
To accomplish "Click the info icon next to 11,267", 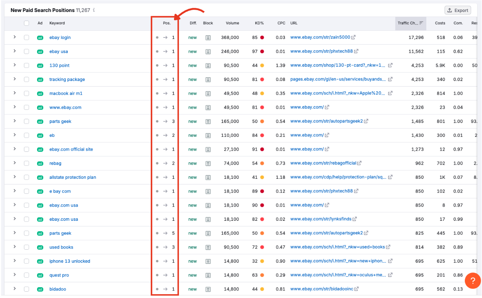I will (x=94, y=10).
